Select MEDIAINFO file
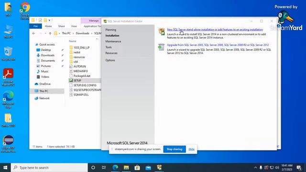The width and height of the screenshot is (306, 172). tap(81, 71)
